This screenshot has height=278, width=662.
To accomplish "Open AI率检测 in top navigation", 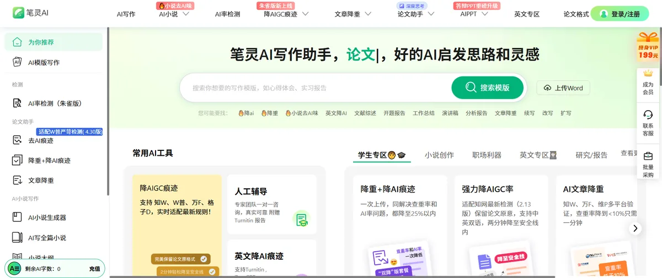I will tap(227, 14).
